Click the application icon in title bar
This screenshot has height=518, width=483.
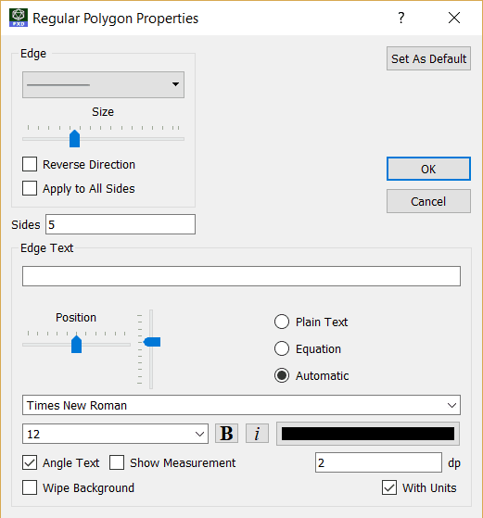[19, 18]
